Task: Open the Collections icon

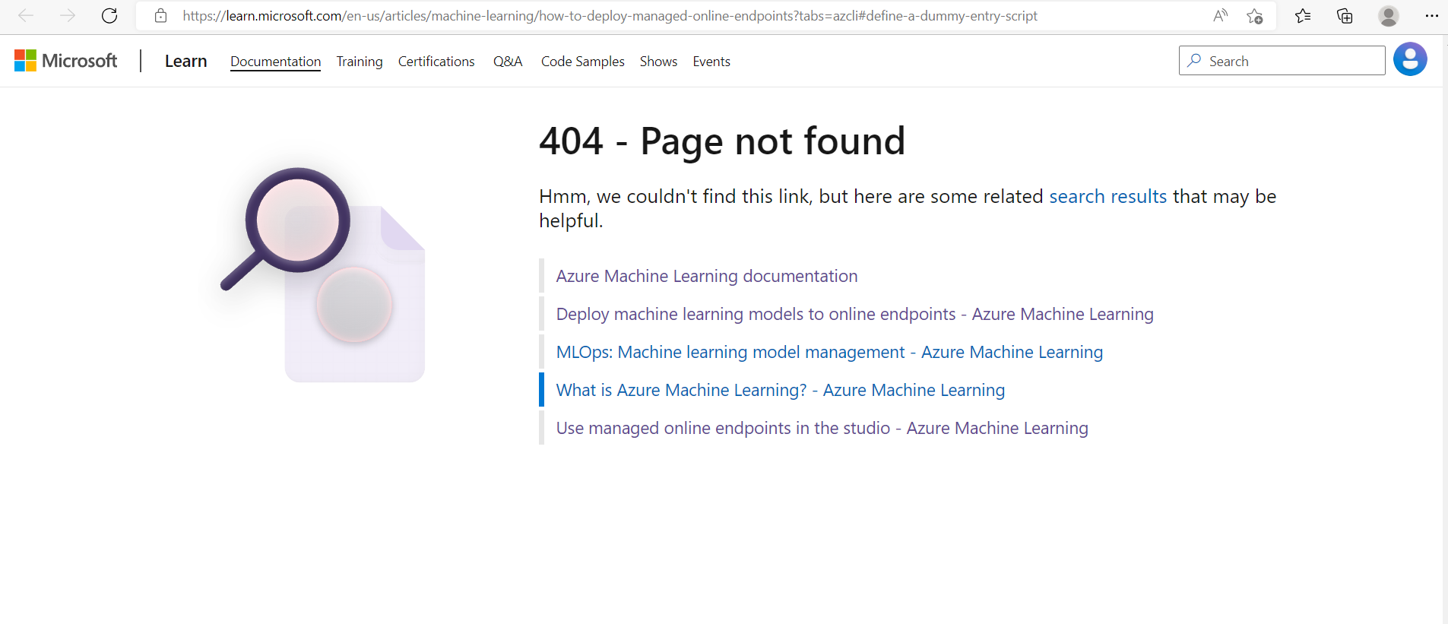Action: click(x=1345, y=15)
